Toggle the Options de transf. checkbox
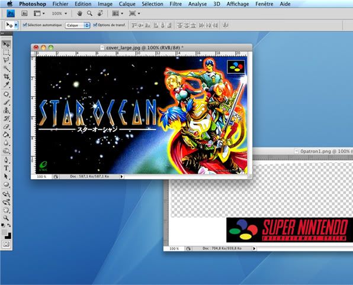The height and width of the screenshot is (285, 353). pyautogui.click(x=95, y=25)
